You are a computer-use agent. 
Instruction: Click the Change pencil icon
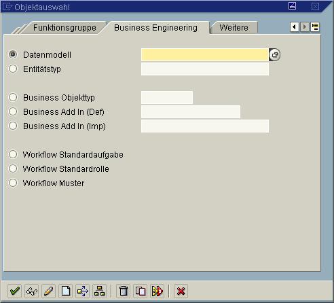[x=49, y=291]
